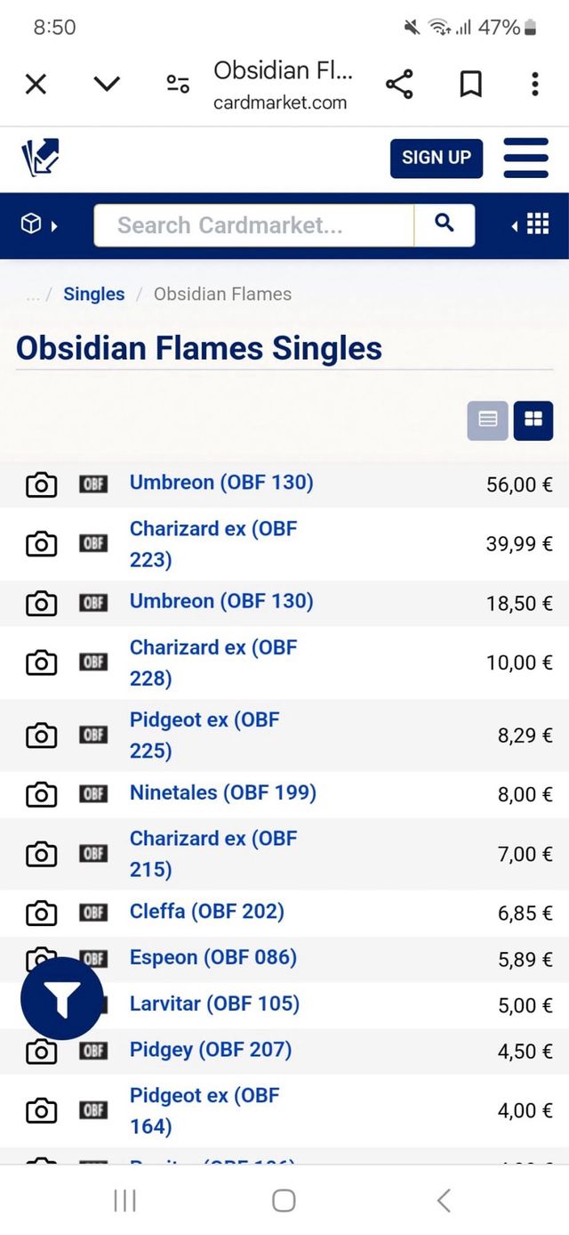Open the Cardmarket hamburger menu
This screenshot has height=1235, width=569.
click(x=525, y=158)
